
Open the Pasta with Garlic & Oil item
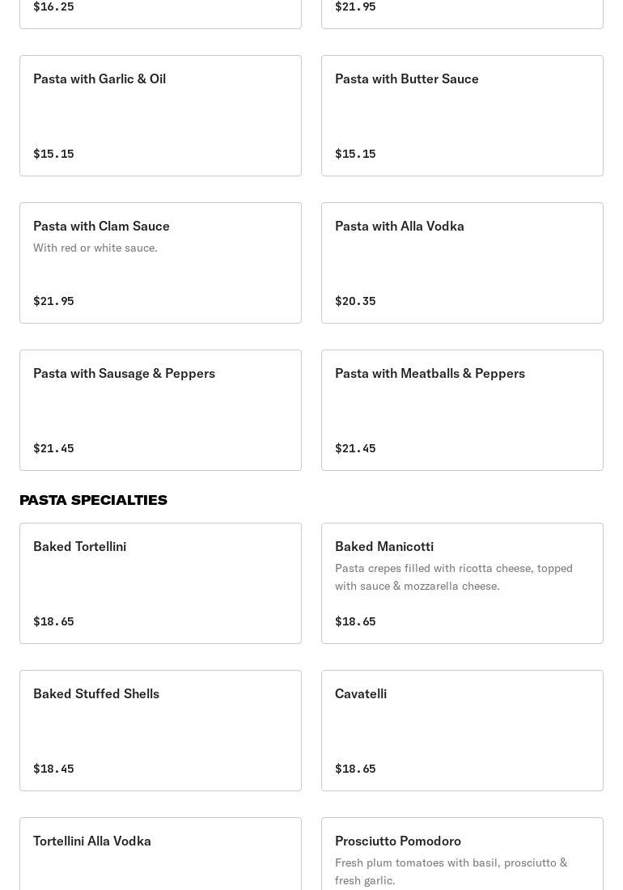[160, 116]
